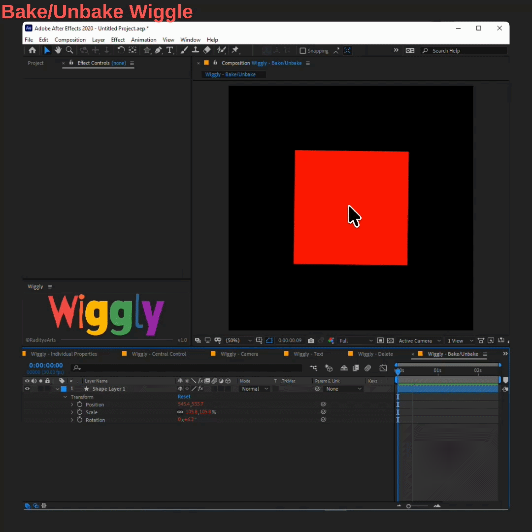Select the Brush tool
Image resolution: width=532 pixels, height=532 pixels.
(x=184, y=50)
